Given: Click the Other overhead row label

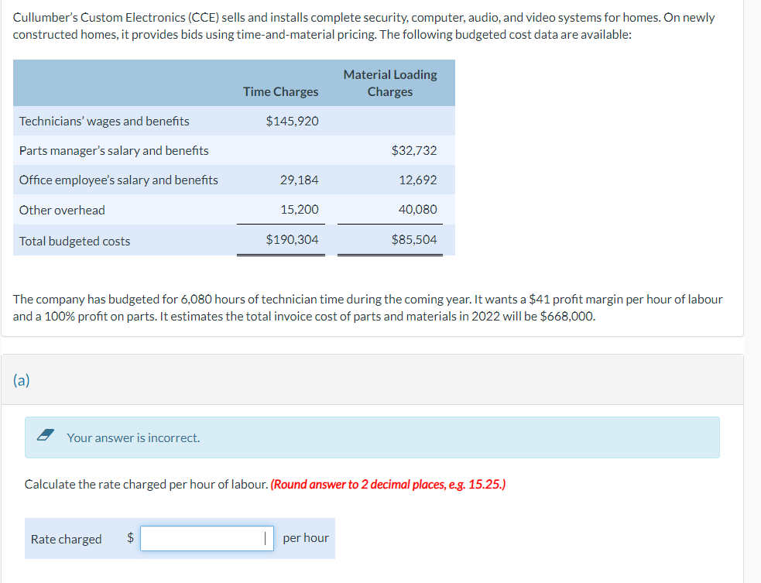Looking at the screenshot, I should pos(63,210).
